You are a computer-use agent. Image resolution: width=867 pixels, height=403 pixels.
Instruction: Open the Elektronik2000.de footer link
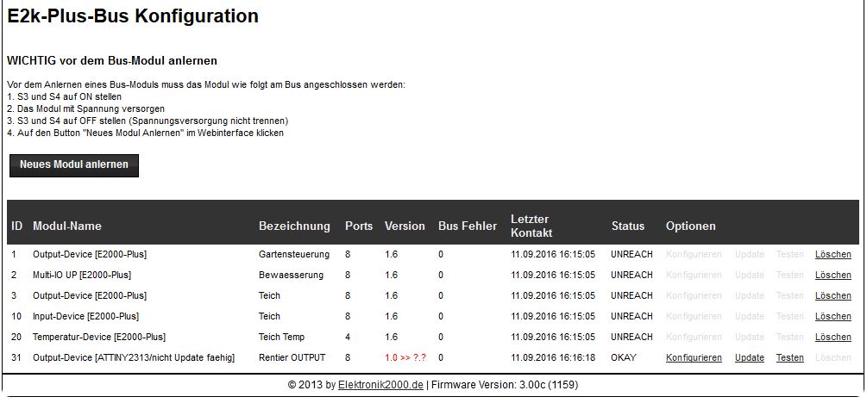(381, 385)
